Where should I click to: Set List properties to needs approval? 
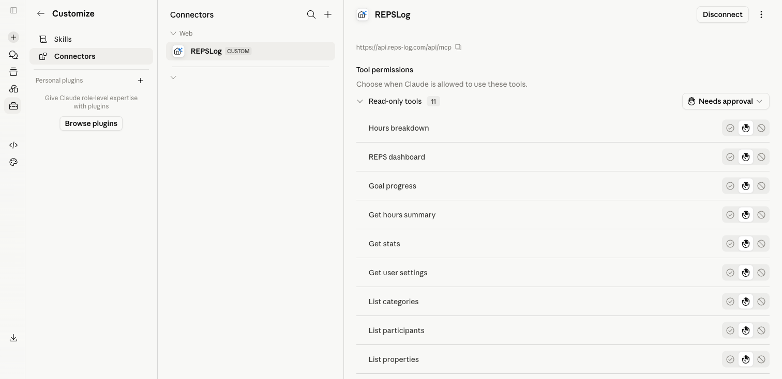coord(746,359)
